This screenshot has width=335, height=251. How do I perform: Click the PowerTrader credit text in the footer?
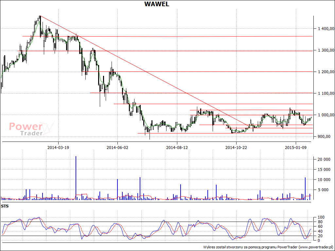269,247
